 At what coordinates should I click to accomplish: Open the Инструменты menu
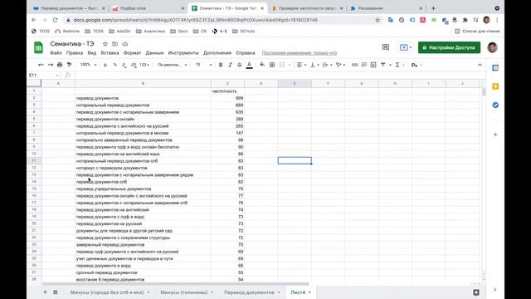click(183, 53)
